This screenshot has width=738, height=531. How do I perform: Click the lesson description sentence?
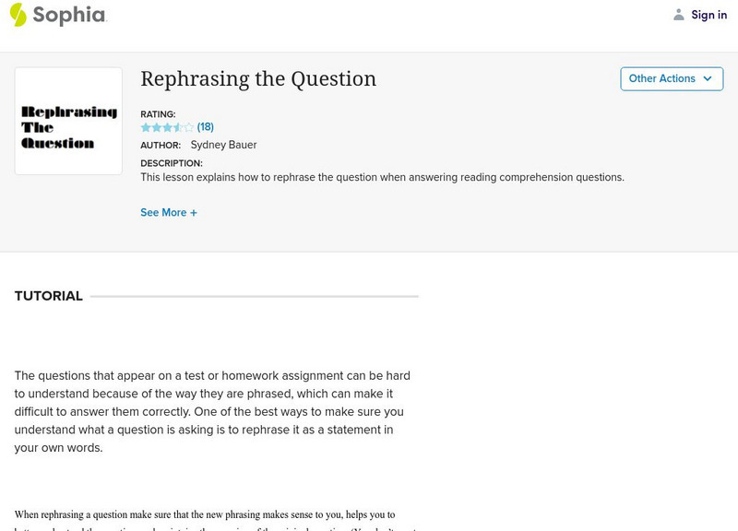coord(382,177)
